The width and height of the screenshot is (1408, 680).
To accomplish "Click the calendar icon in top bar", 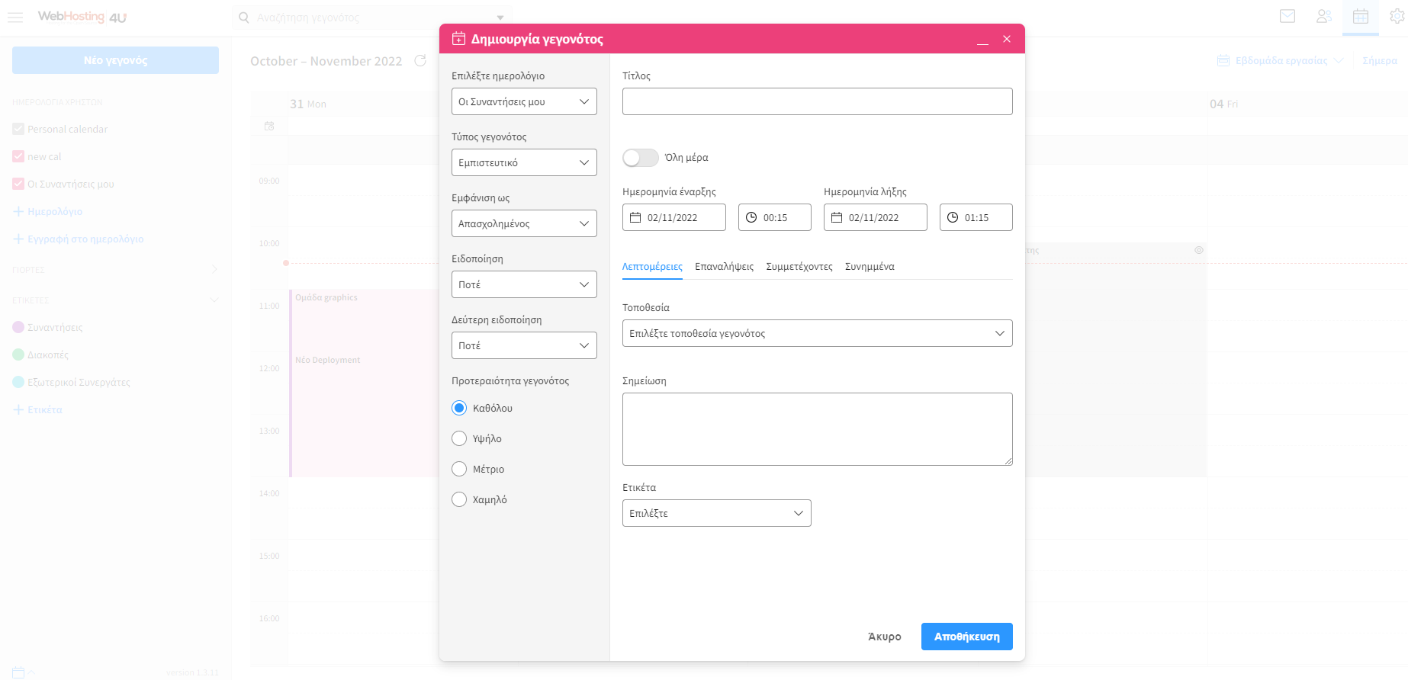I will (x=1361, y=16).
